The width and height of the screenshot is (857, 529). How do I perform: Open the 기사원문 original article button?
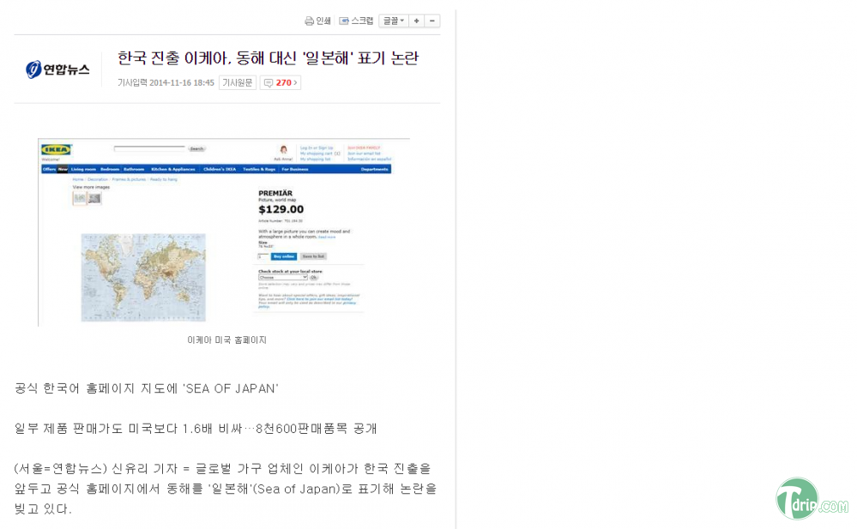pyautogui.click(x=238, y=82)
